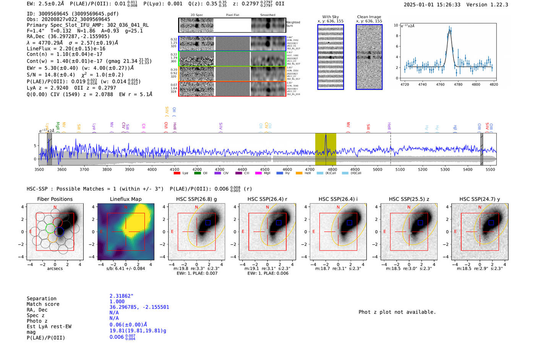Viewport: 535px width, 364px height.
Task: Click the green fiber circle in Fiber Positions
Action: 50,228
